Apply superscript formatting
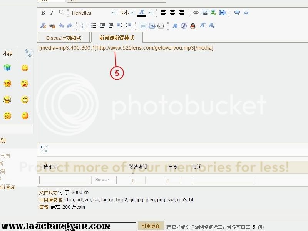Image resolution: width=308 pixels, height=231 pixels. tap(203, 25)
